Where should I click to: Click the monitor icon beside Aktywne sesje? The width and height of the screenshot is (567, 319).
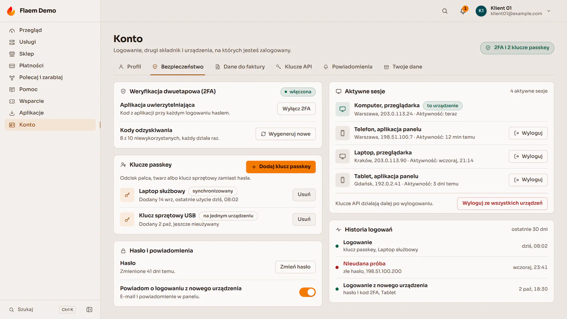tap(339, 91)
